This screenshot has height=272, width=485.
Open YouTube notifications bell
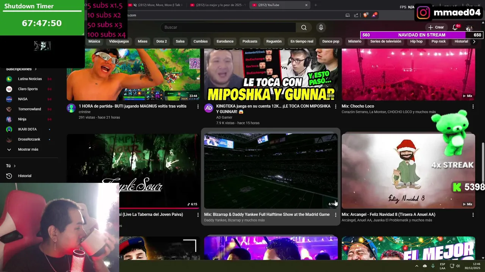click(x=455, y=27)
